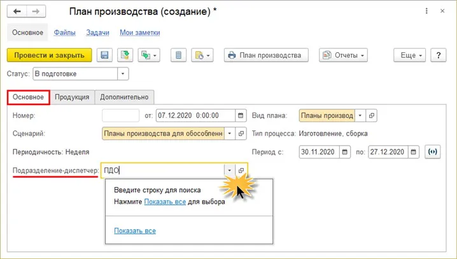Expand the Статус dropdown
This screenshot has height=259, width=457.
[123, 74]
